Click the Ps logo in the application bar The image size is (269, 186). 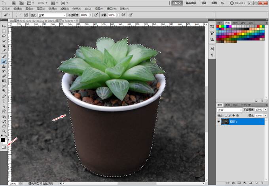point(4,3)
